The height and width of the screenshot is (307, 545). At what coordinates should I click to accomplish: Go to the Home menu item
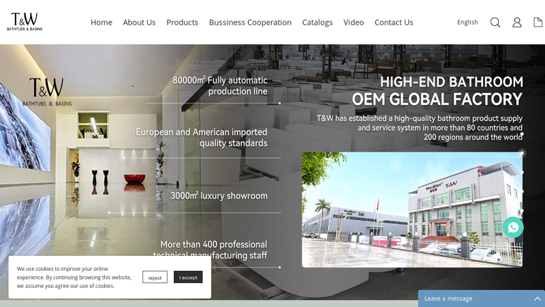[x=102, y=23]
